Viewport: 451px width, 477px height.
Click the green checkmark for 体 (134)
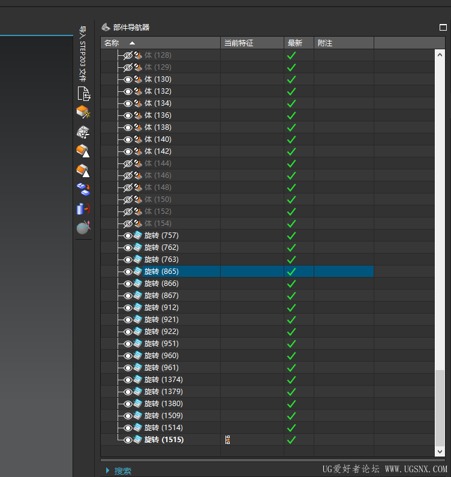(x=291, y=103)
